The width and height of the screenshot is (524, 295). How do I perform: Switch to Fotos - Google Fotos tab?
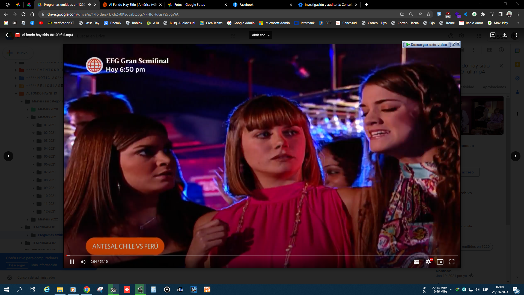click(x=198, y=5)
